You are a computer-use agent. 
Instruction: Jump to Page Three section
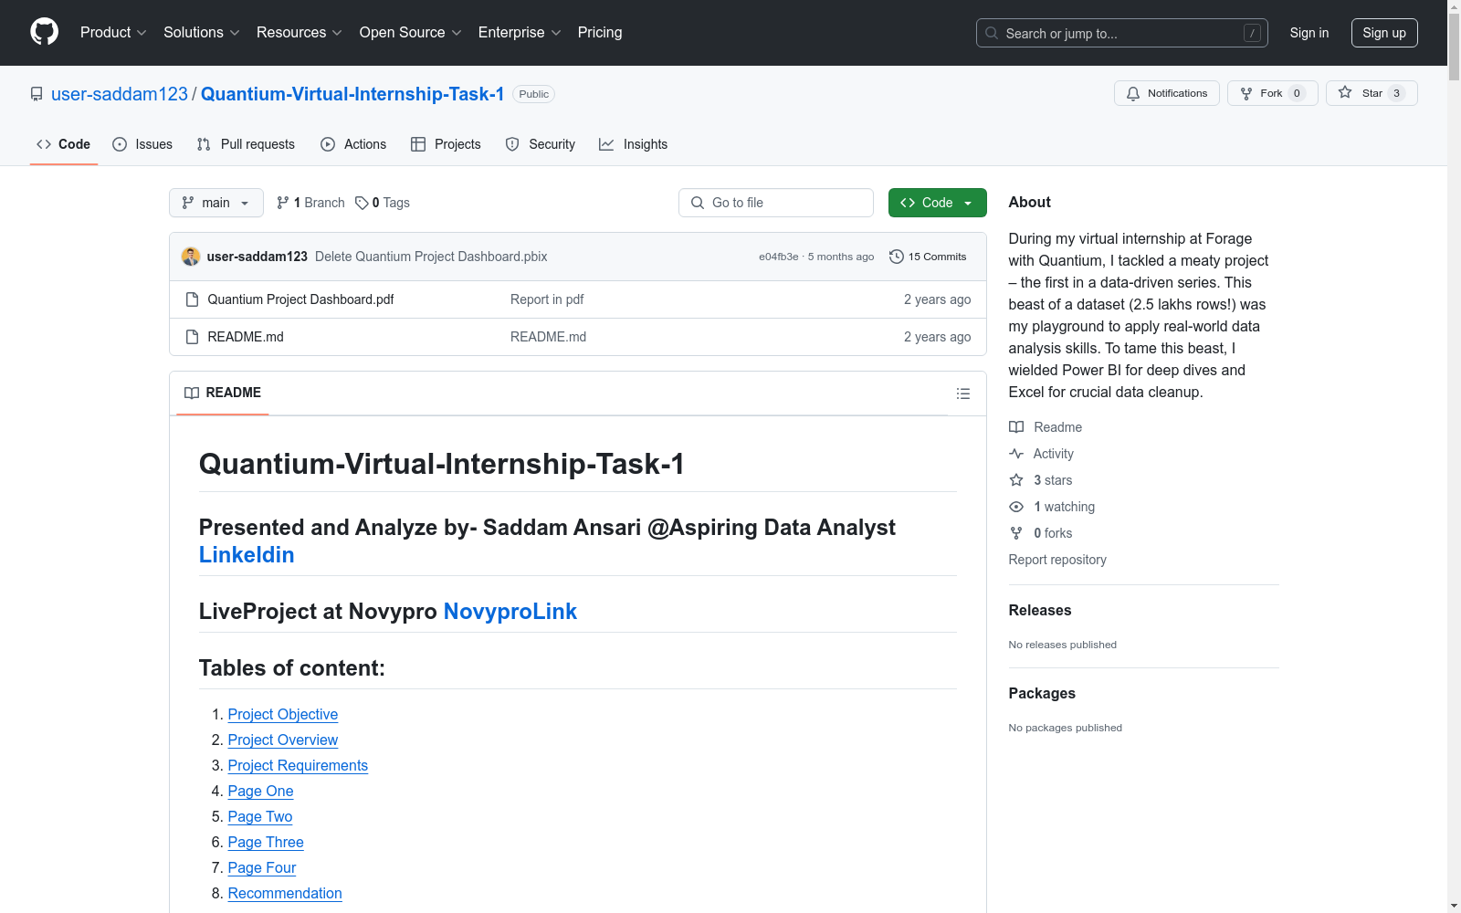click(x=266, y=842)
